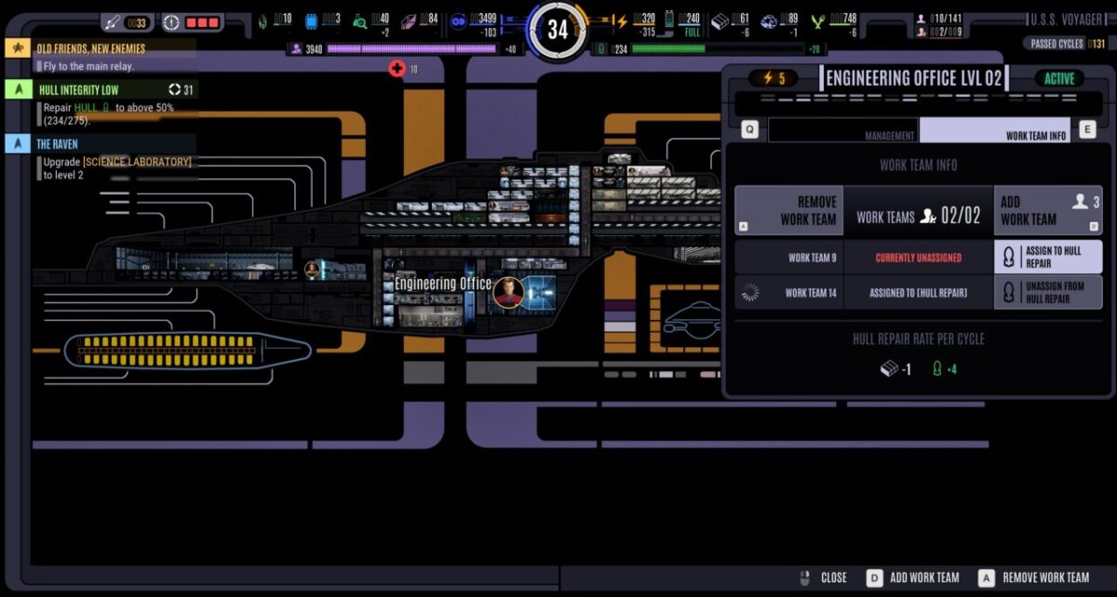Click the Hull Integrity Low mission icon

(17, 90)
